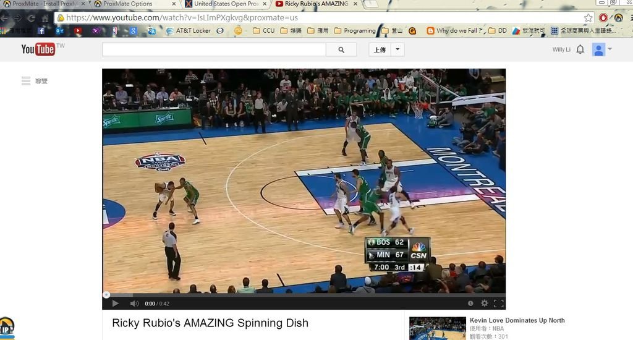
Task: Click the user avatar icon
Action: click(598, 49)
